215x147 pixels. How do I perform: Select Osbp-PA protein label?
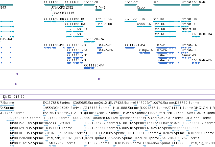[146, 50]
